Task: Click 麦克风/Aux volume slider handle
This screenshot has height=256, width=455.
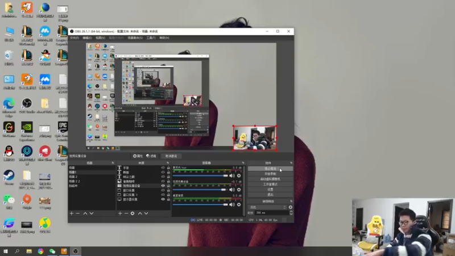Action: (x=225, y=176)
